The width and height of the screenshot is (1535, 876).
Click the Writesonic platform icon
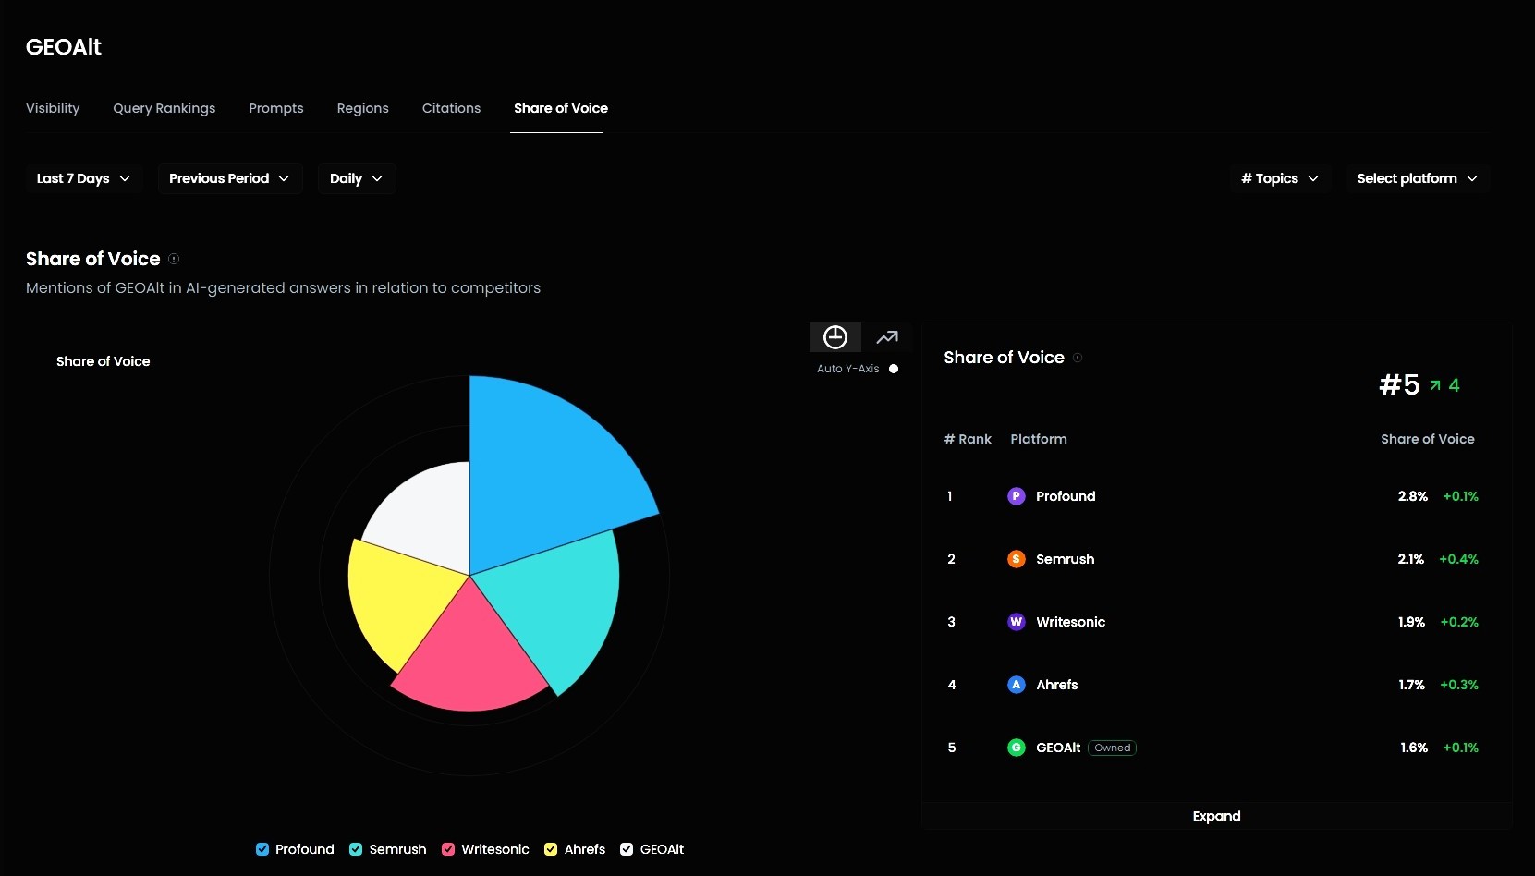coord(1017,622)
